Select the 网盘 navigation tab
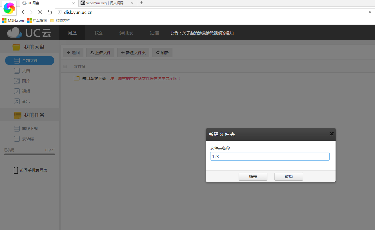 pos(72,33)
